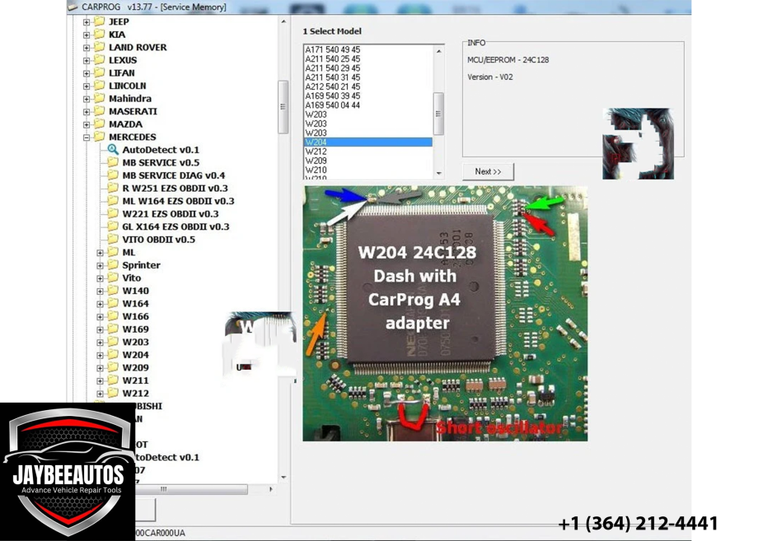Click the LAND ROVER folder icon

(99, 47)
